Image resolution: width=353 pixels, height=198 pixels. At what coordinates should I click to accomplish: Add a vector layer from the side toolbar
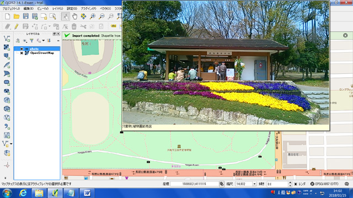pos(7,38)
